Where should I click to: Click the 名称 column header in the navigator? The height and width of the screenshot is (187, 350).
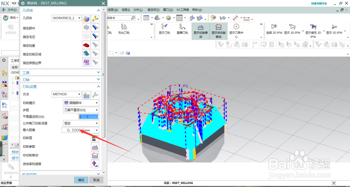tap(15, 67)
